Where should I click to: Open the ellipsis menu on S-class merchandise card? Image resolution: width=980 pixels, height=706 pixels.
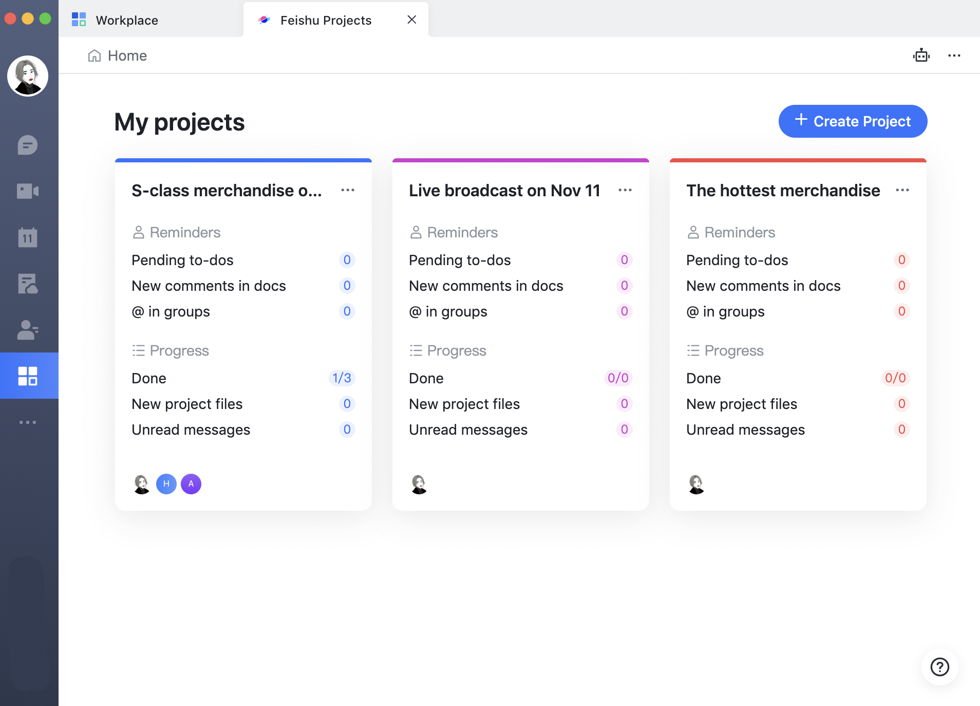348,190
